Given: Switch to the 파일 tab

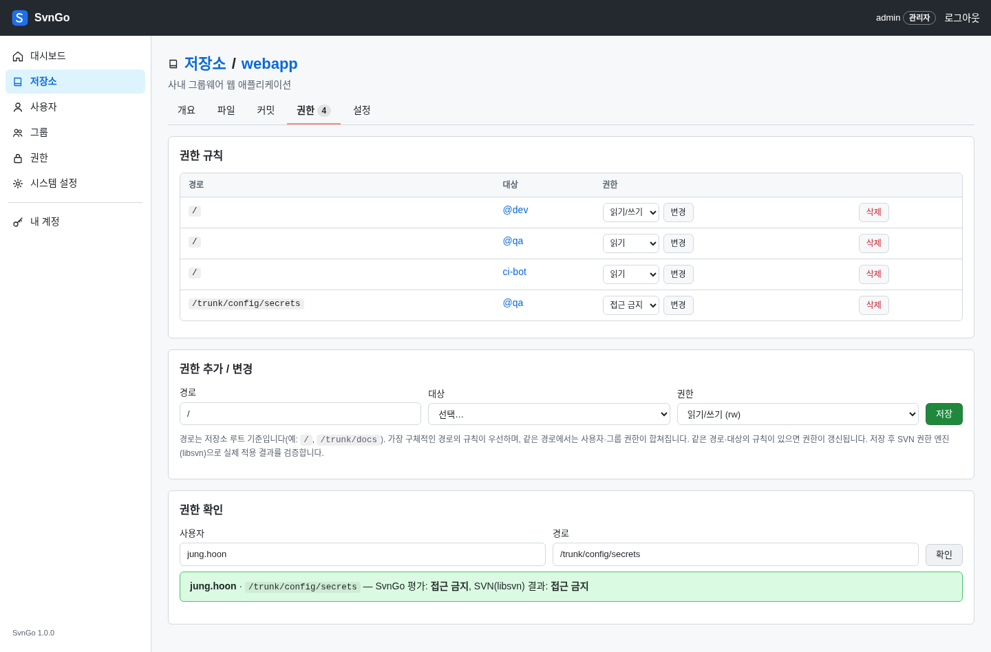Looking at the screenshot, I should point(226,110).
